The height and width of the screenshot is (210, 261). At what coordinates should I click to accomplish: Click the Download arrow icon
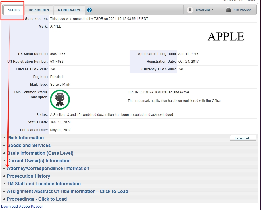(x=190, y=10)
